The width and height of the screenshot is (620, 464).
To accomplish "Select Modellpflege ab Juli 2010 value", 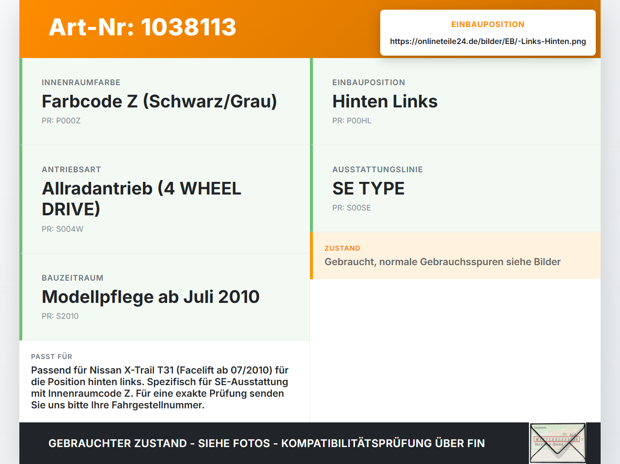I will 151,297.
